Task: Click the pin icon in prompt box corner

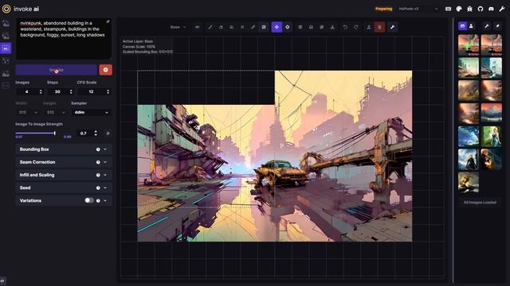Action: pyautogui.click(x=108, y=21)
